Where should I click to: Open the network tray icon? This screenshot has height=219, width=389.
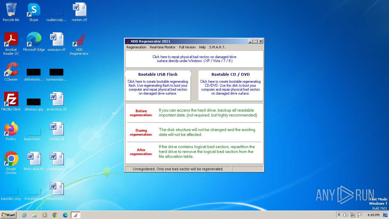pyautogui.click(x=353, y=215)
